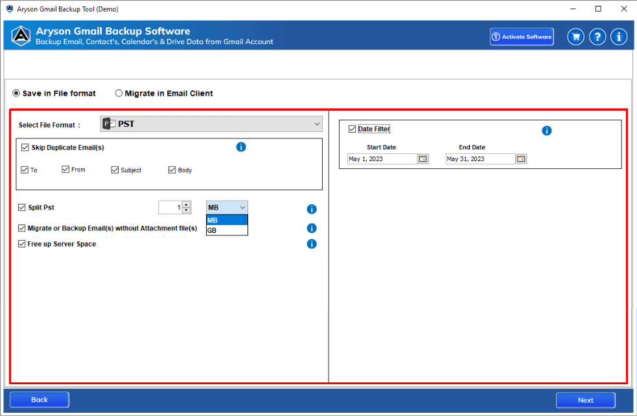The width and height of the screenshot is (637, 416).
Task: Collapse the MB size unit dropdown
Action: click(242, 208)
